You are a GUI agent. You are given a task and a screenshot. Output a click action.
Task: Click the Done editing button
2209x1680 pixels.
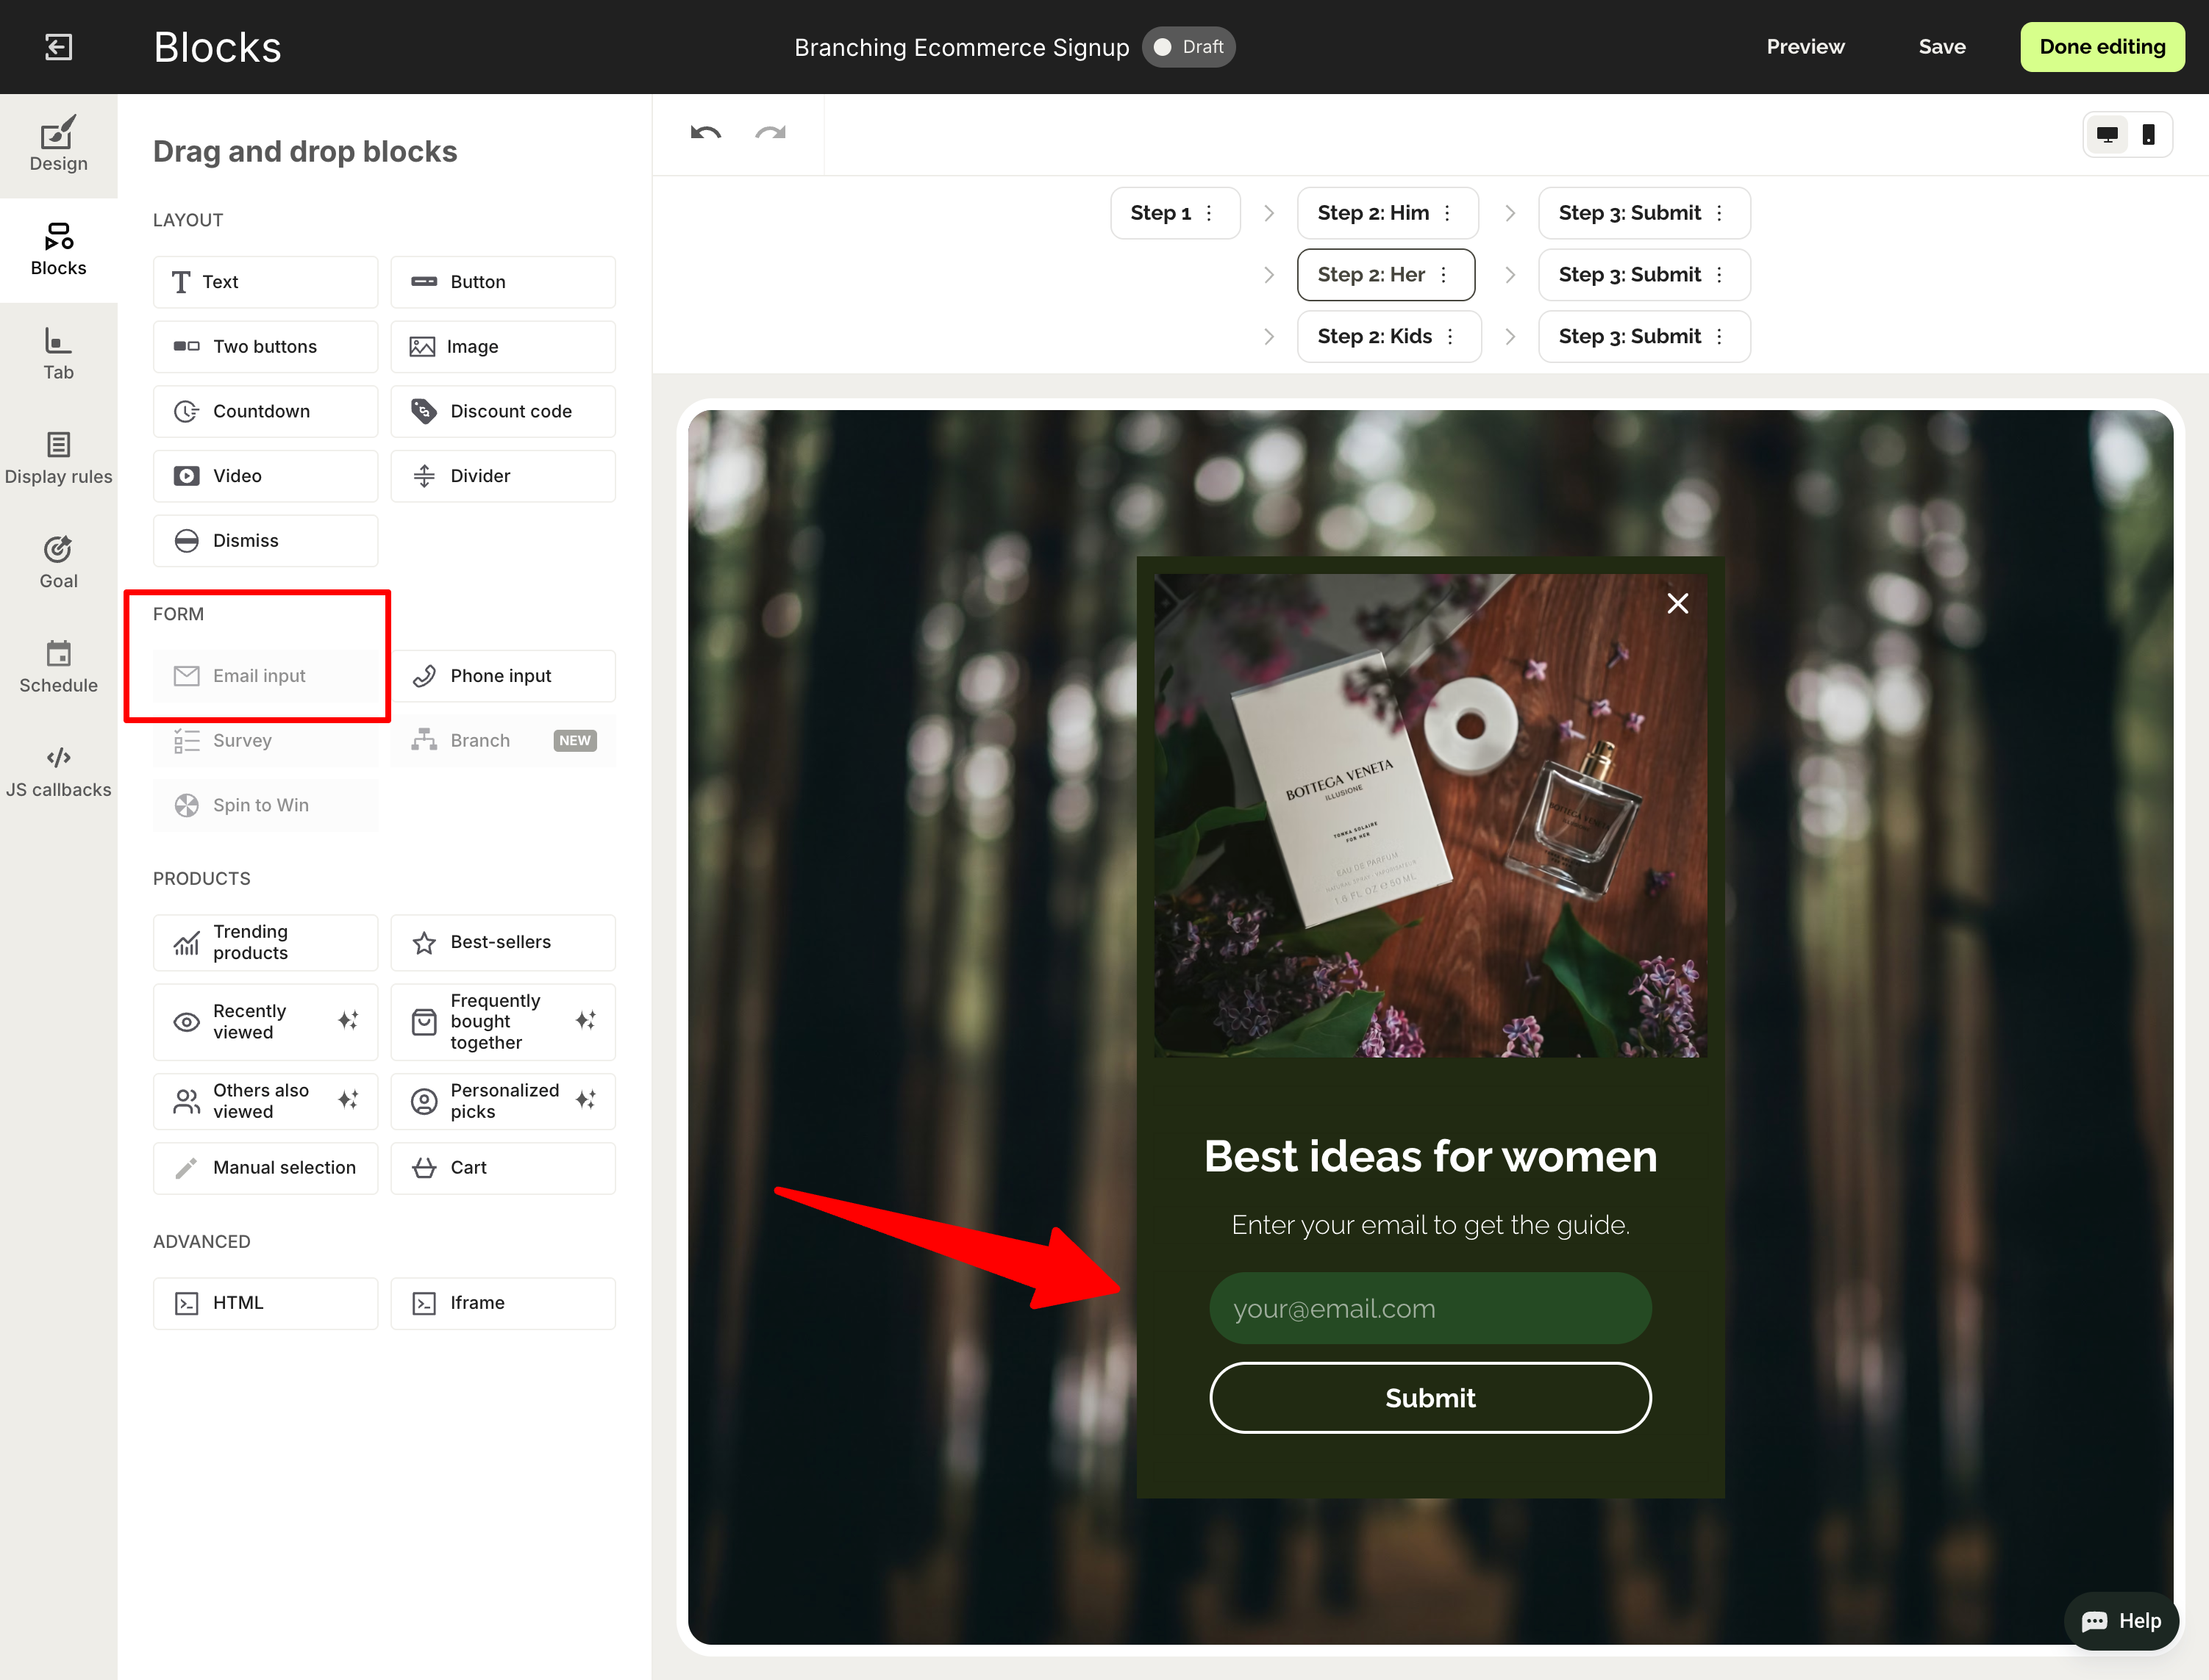[2102, 47]
